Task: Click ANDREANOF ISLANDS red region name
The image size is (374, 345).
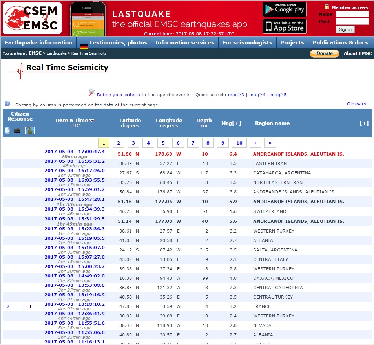Action: [x=298, y=154]
